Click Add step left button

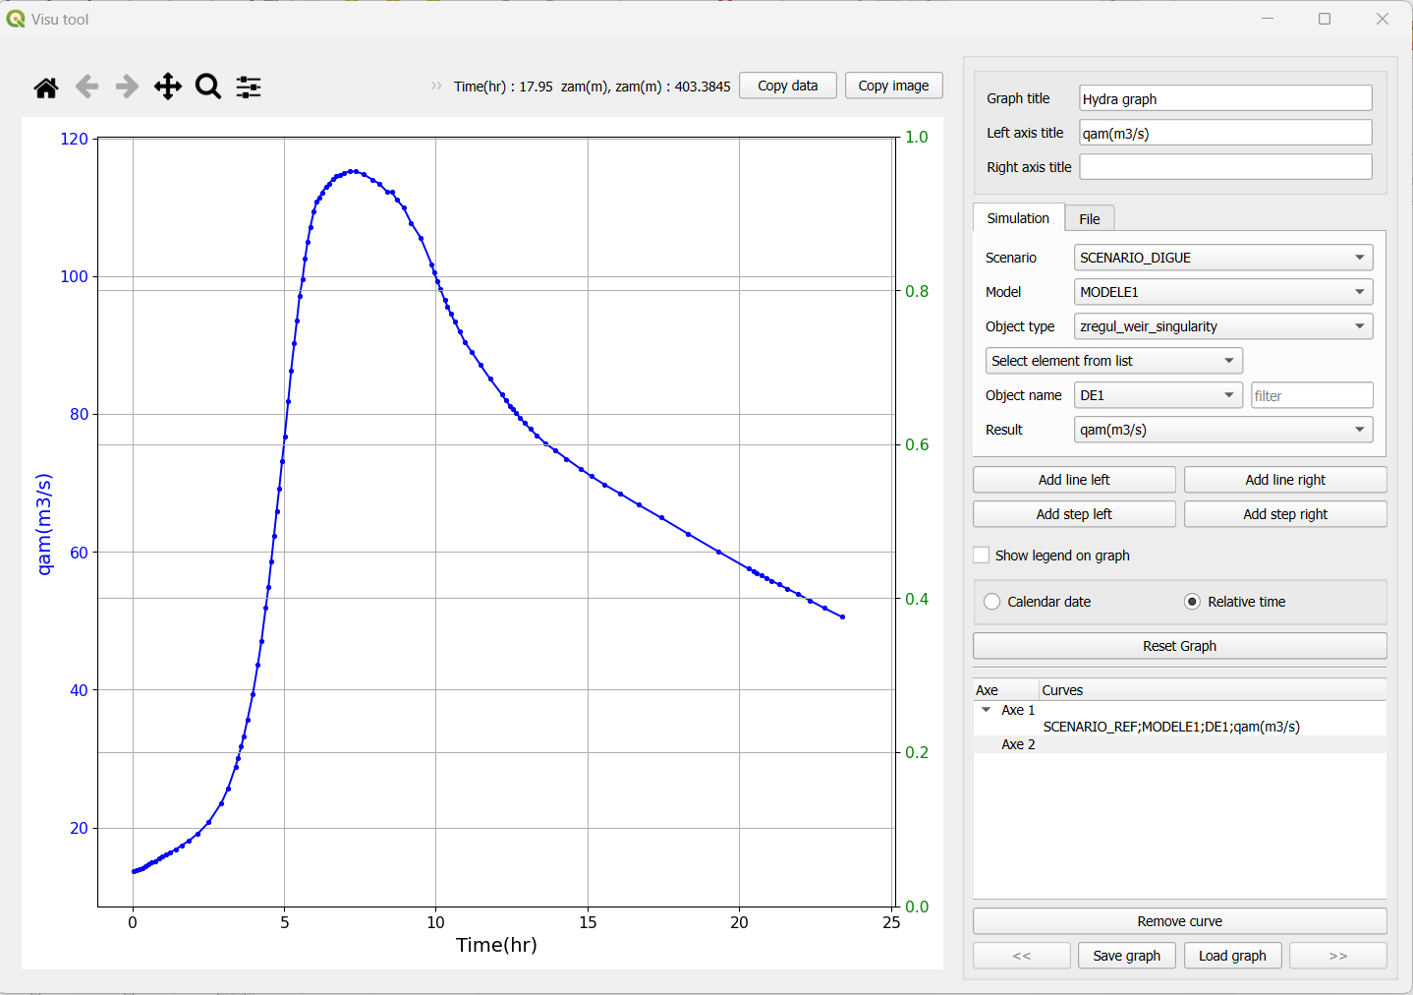(1074, 514)
